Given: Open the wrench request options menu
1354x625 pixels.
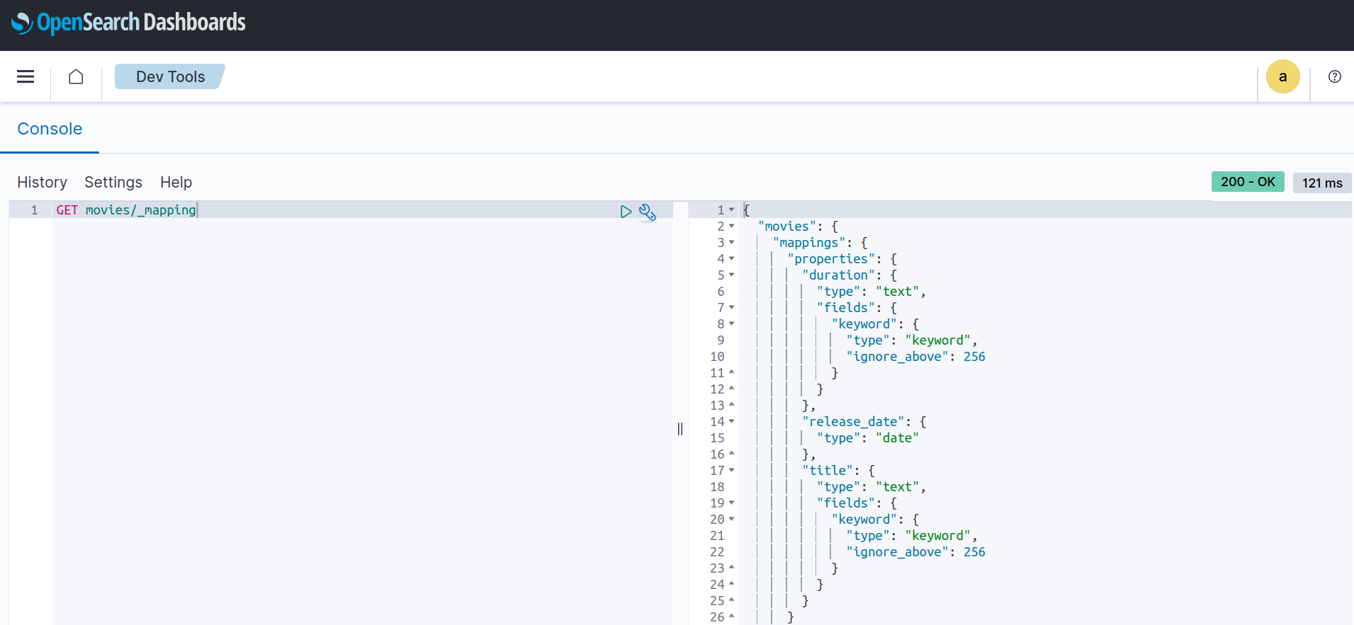Looking at the screenshot, I should click(648, 212).
